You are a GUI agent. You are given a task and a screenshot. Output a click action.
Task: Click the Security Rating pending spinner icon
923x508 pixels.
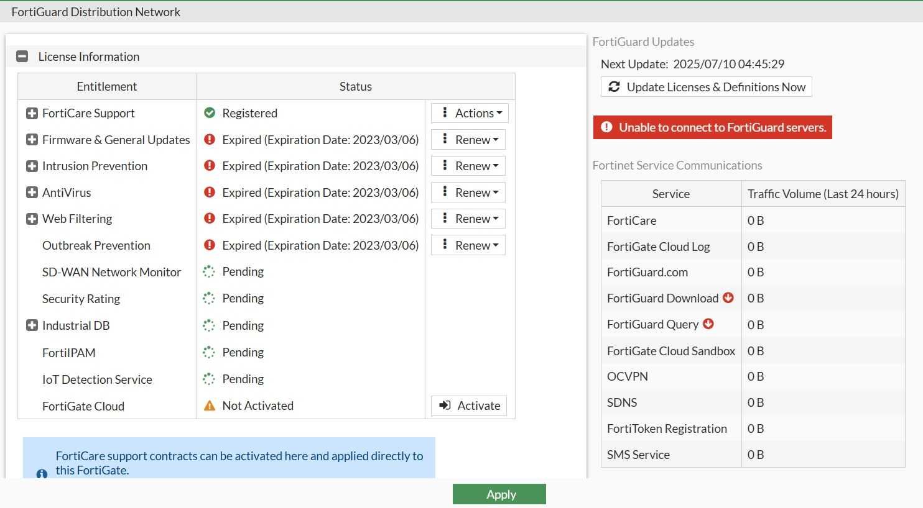tap(209, 298)
